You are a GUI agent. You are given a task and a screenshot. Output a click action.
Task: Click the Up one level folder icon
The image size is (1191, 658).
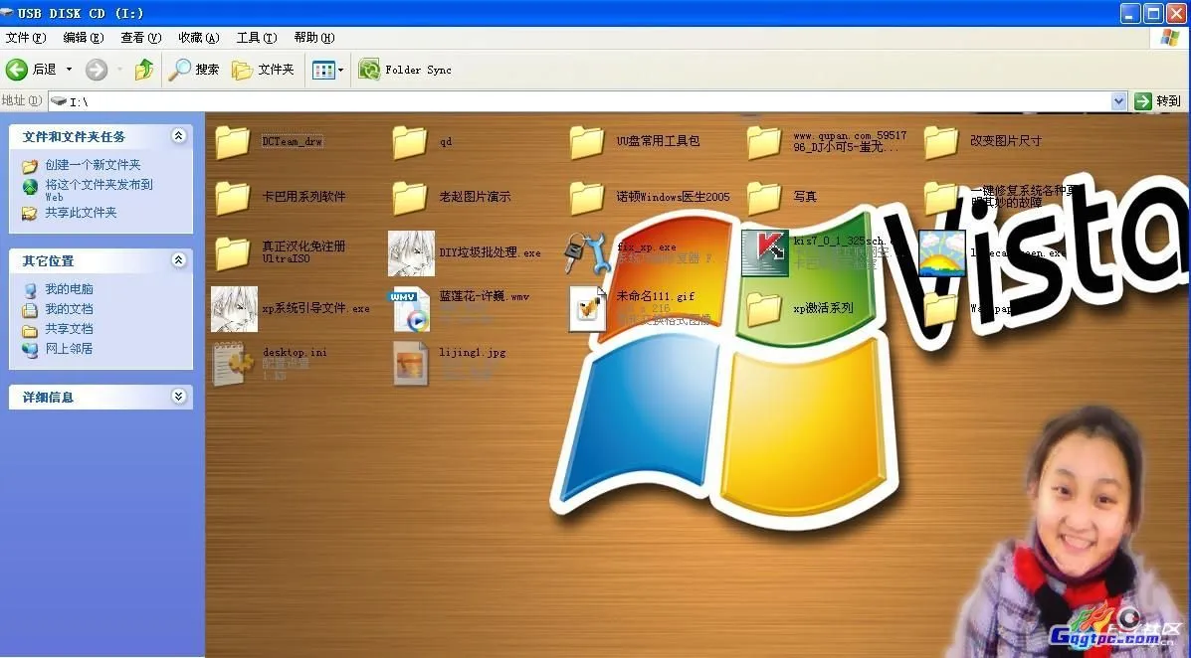142,70
